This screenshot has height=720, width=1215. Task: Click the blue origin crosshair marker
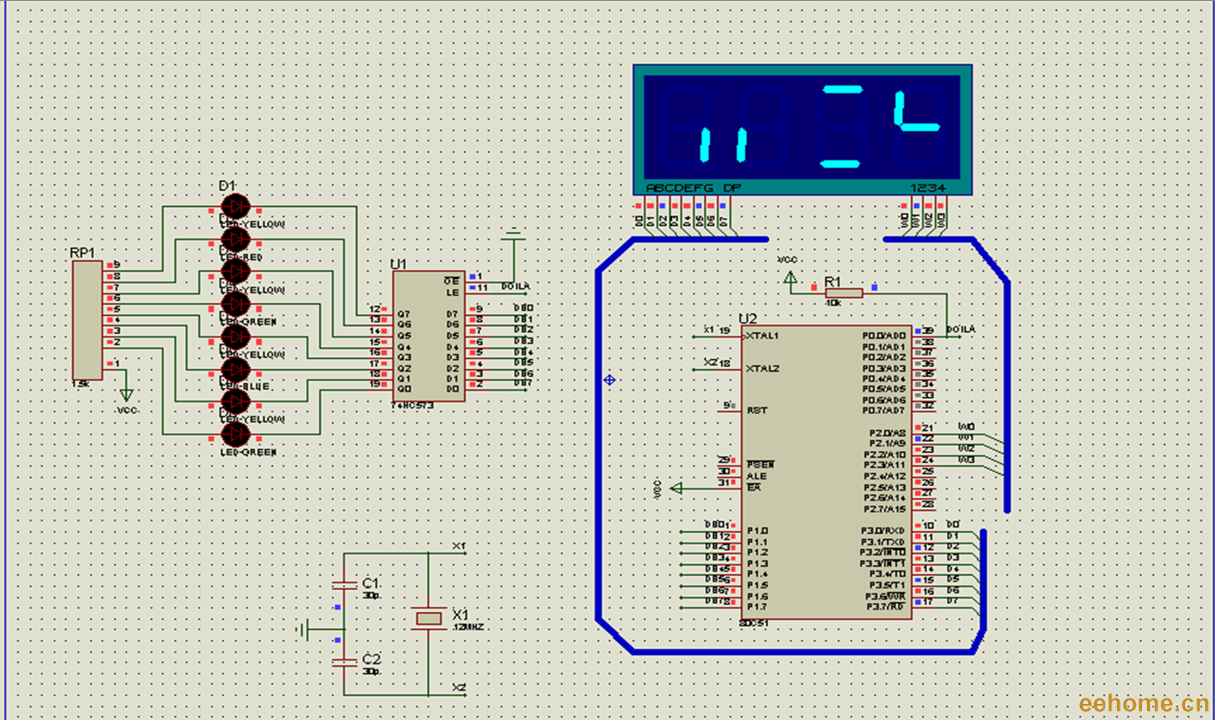pos(610,381)
